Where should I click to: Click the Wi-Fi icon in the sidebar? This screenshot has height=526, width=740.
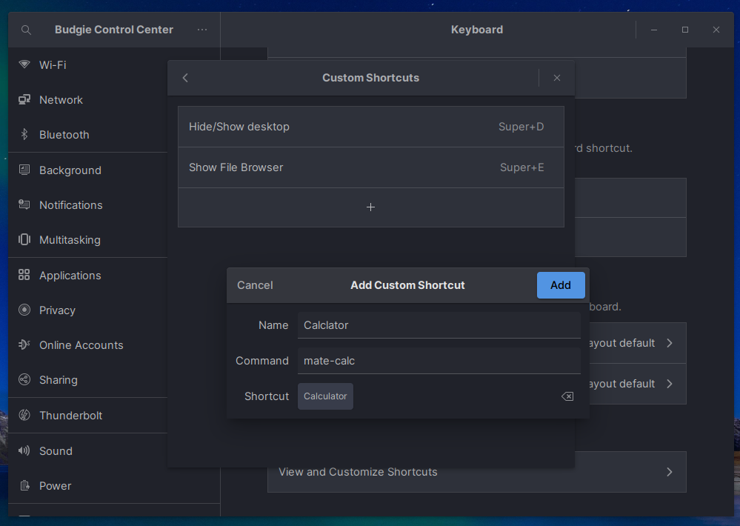coord(24,65)
